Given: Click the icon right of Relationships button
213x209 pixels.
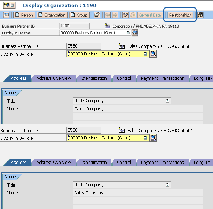Looking at the screenshot, I should [x=201, y=15].
